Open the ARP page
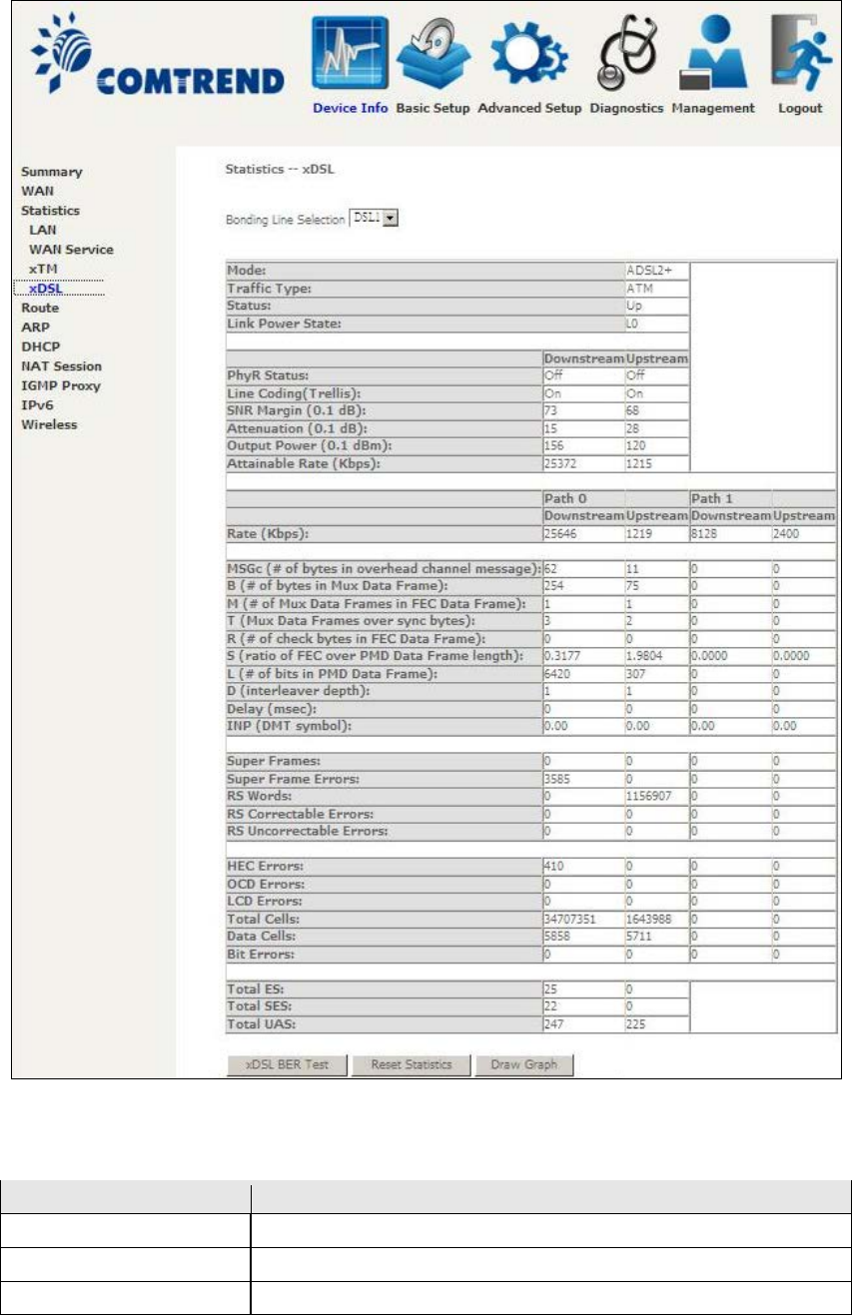 pos(35,328)
